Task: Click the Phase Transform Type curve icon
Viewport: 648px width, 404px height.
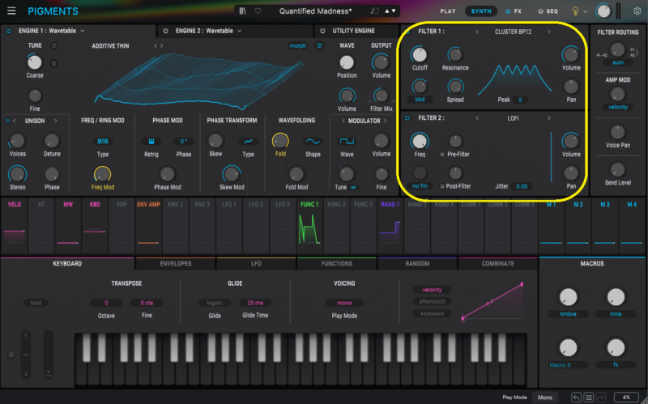Action: [248, 141]
